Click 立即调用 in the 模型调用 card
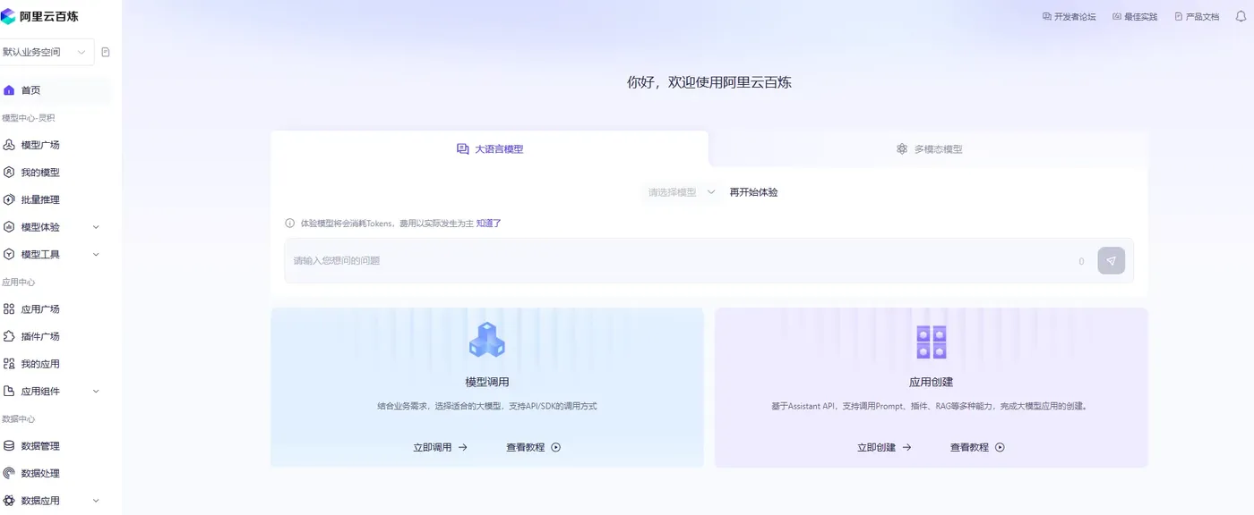1254x515 pixels. tap(440, 447)
